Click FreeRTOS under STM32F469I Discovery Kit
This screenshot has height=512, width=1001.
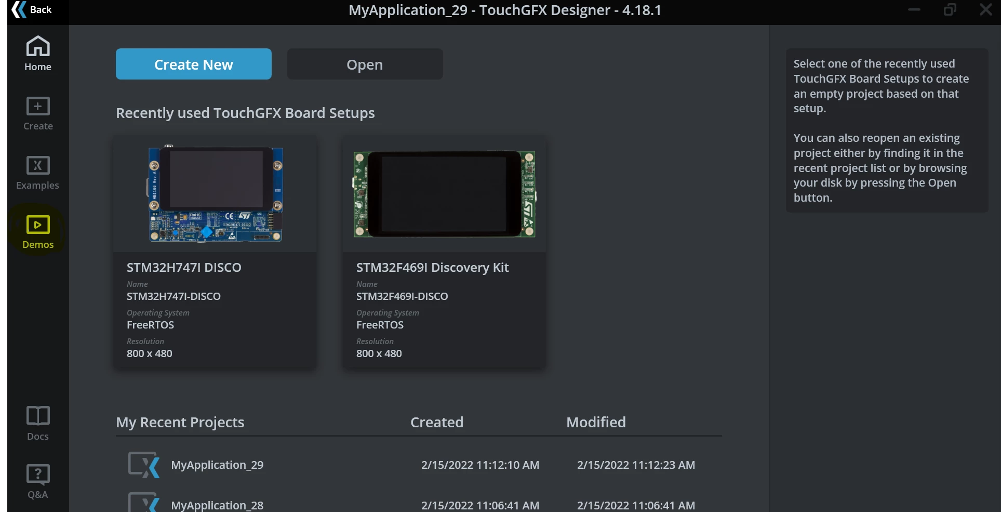tap(380, 325)
